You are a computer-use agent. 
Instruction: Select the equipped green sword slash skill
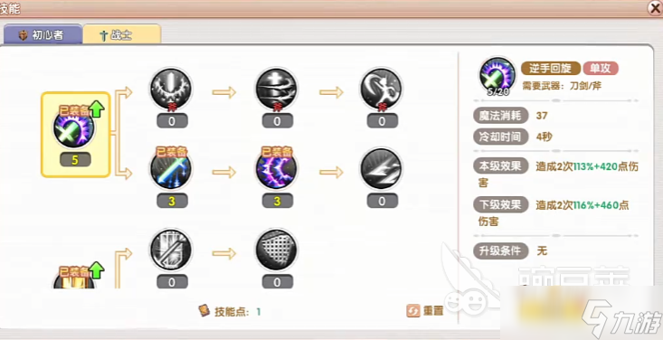(x=171, y=169)
